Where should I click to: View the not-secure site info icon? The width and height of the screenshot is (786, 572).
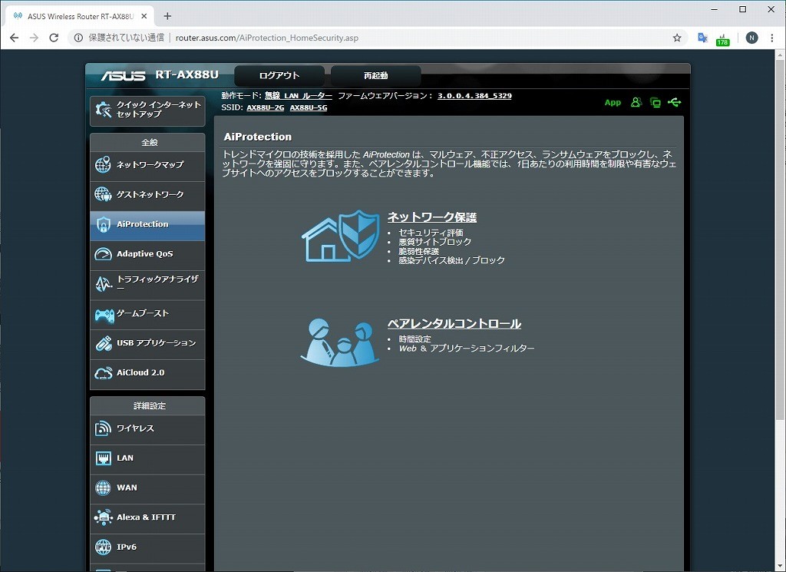(x=79, y=38)
